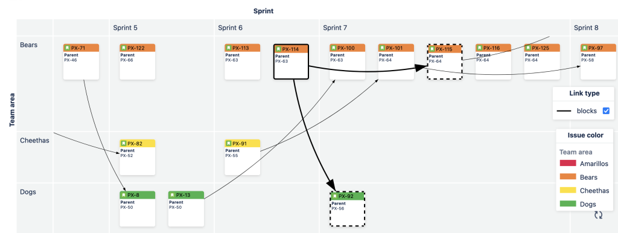The image size is (618, 233).
Task: Click the story icon on PX-82 card
Action: (x=124, y=144)
